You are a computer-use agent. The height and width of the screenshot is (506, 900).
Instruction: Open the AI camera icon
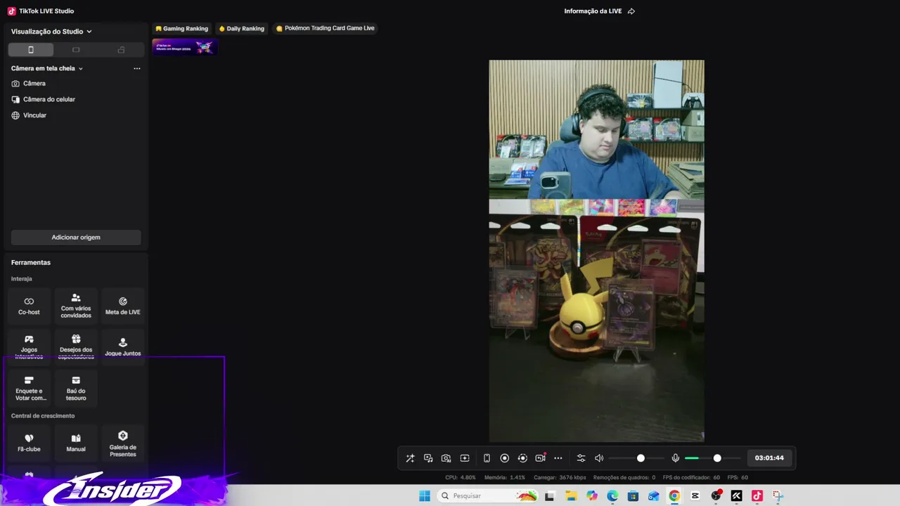[446, 458]
